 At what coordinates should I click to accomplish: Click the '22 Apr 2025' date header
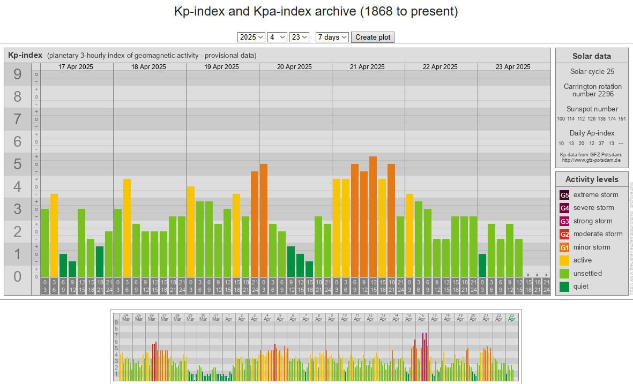click(440, 67)
